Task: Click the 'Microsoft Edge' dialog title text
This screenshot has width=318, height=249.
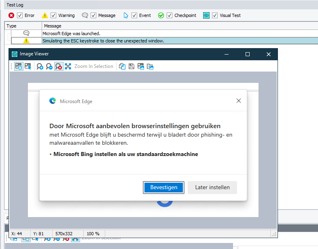Action: 76,101
